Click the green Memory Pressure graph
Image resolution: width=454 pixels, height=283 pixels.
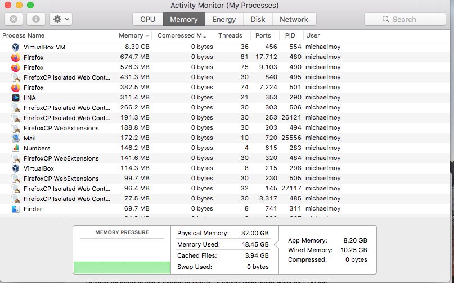[122, 267]
